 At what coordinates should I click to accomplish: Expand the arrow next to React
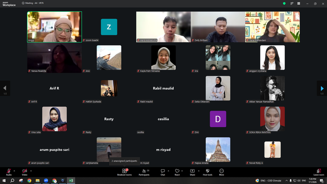tap(182, 171)
